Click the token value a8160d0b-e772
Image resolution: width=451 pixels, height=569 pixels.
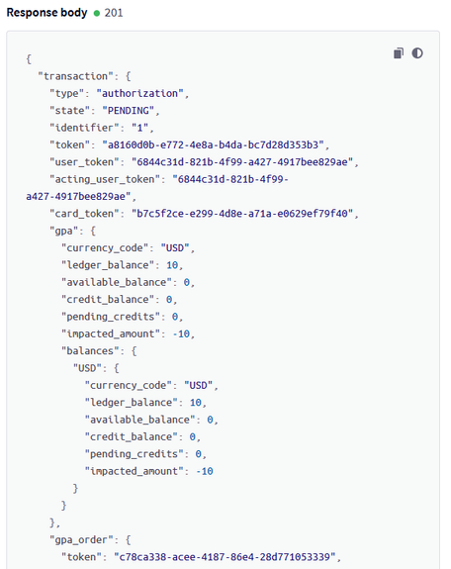tap(213, 144)
